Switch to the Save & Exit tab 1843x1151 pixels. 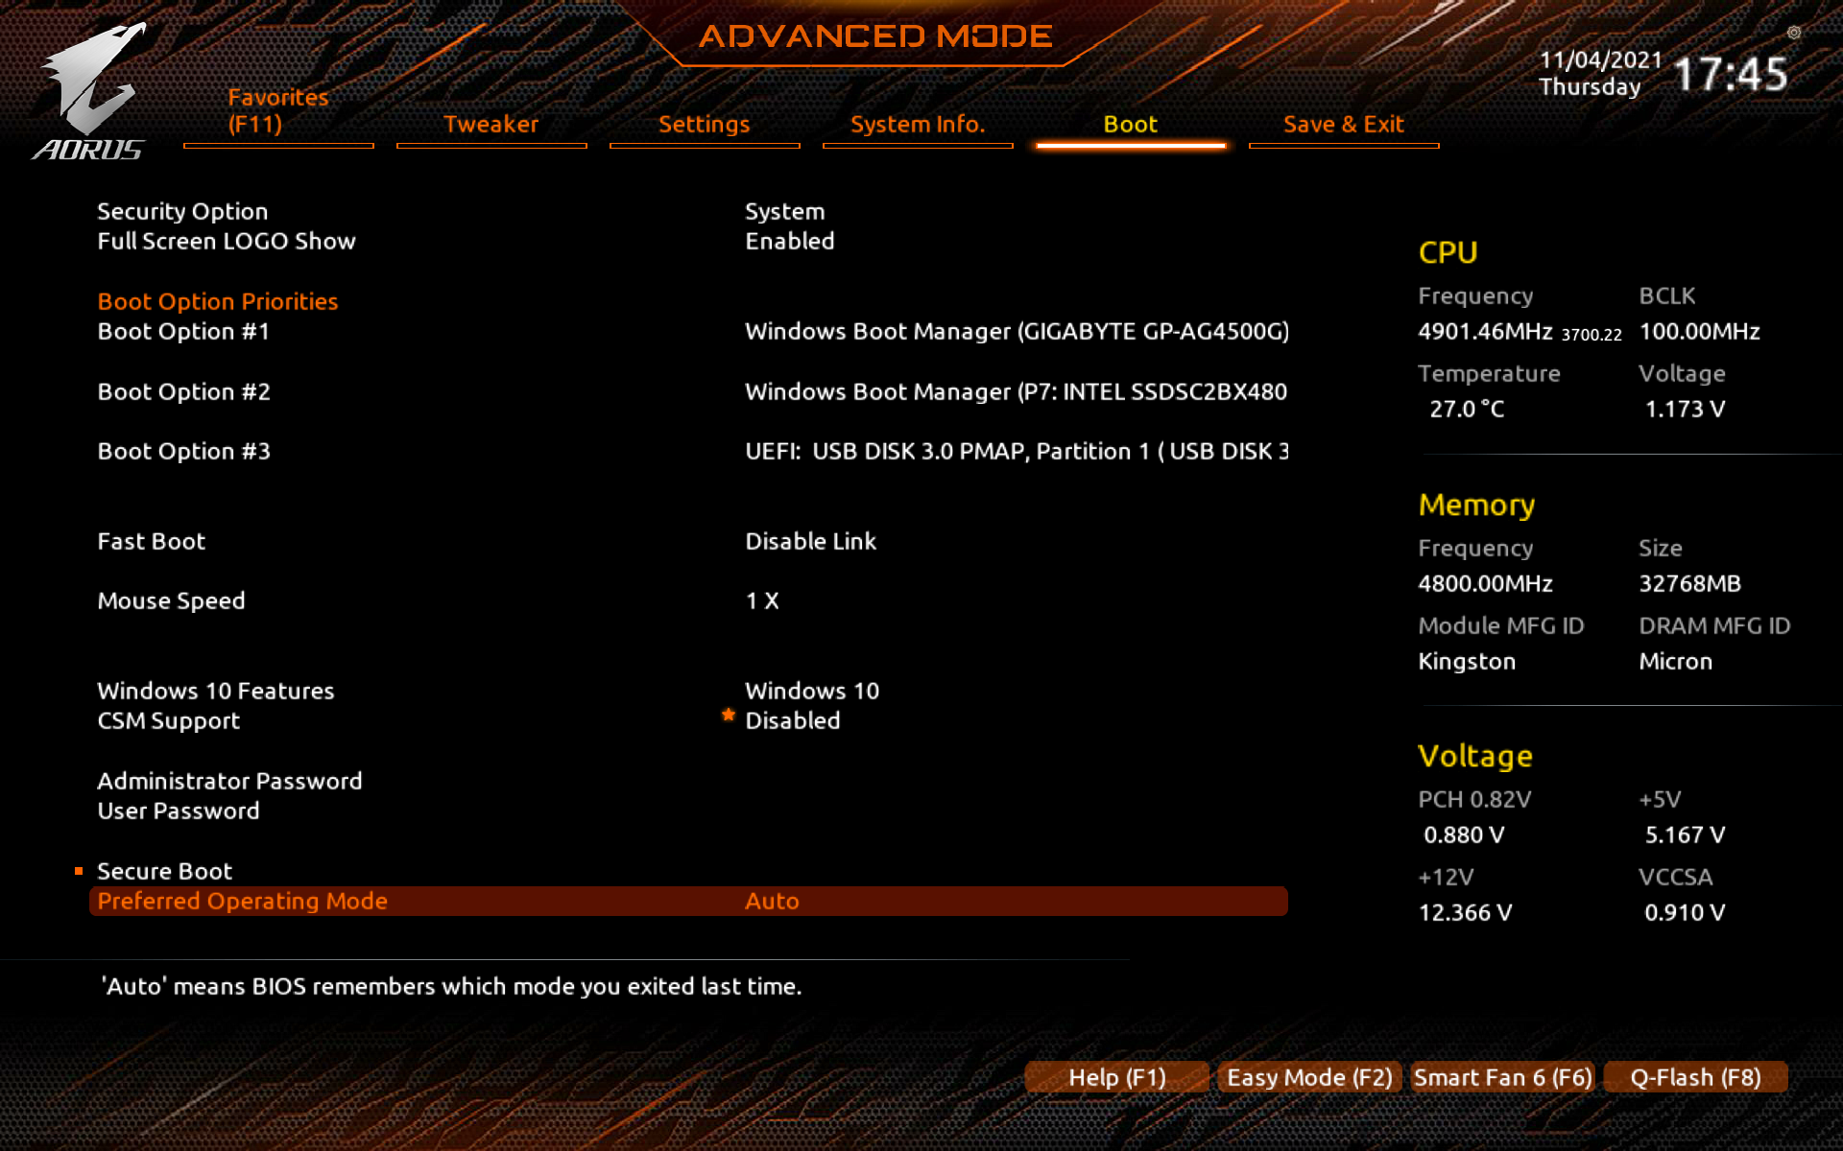1343,125
